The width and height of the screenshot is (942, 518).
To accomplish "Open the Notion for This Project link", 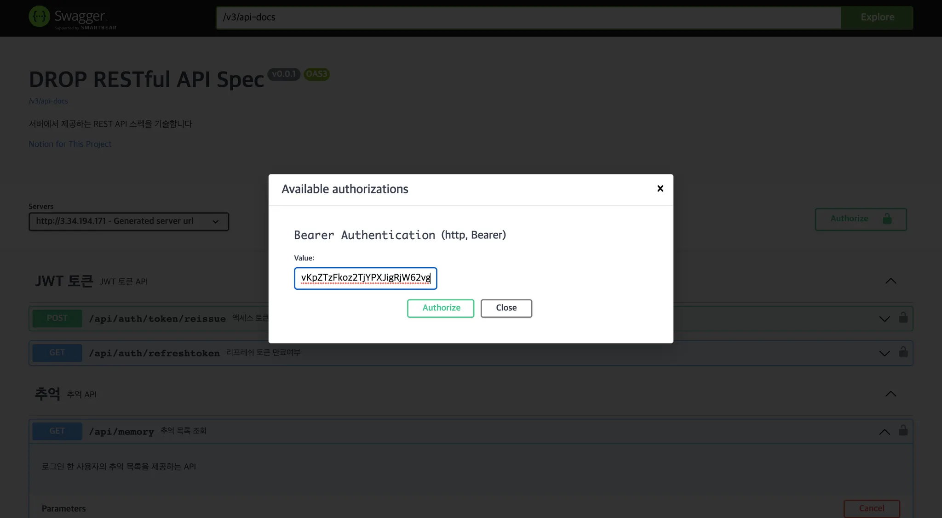I will (70, 144).
